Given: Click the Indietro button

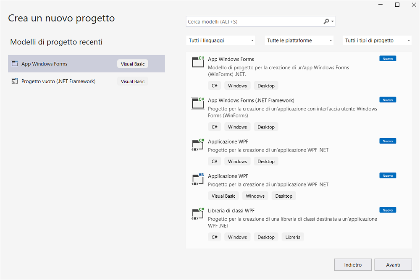Looking at the screenshot, I should coord(353,265).
